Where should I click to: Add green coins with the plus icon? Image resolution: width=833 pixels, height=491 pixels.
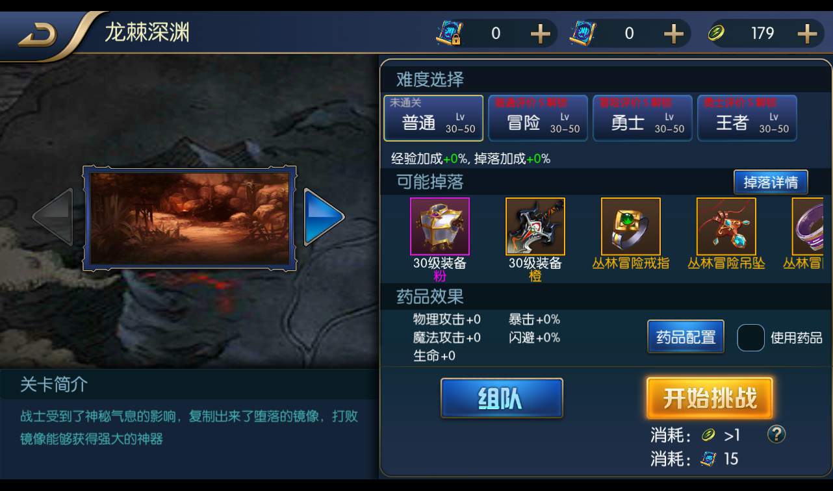pos(807,34)
